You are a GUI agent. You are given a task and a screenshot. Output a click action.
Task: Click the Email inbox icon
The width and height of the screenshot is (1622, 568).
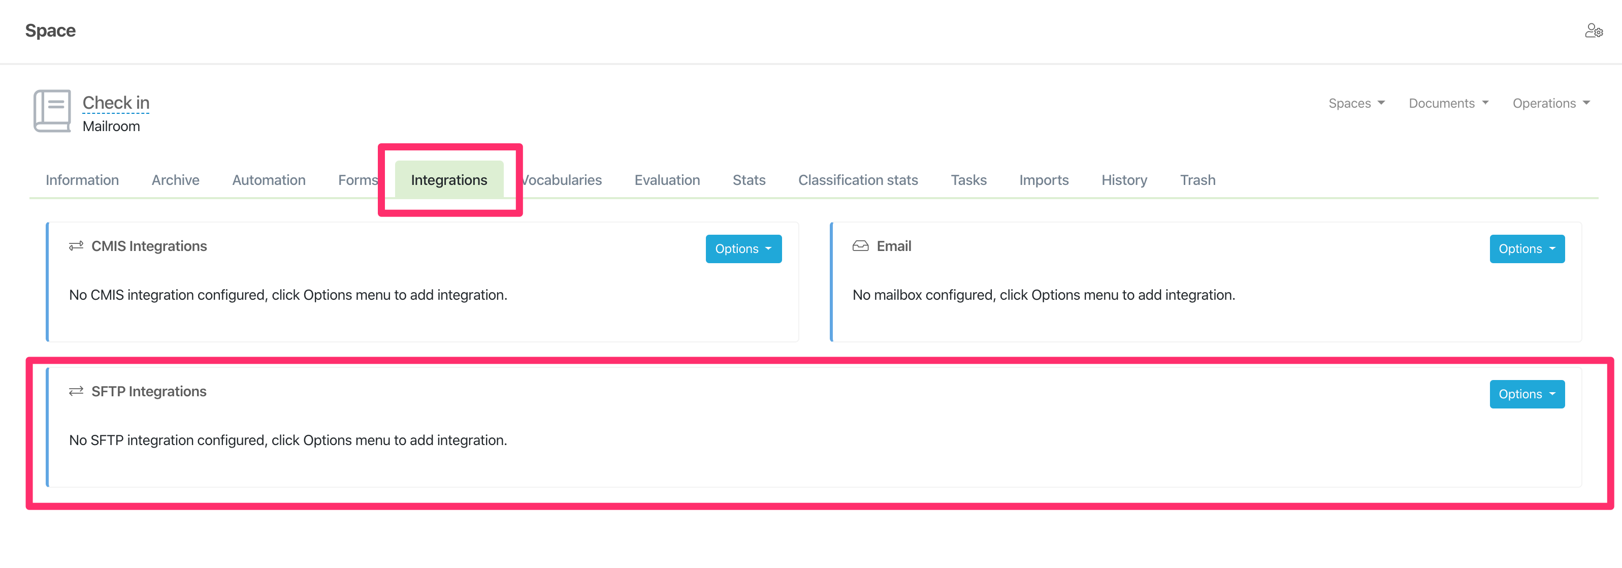coord(860,246)
